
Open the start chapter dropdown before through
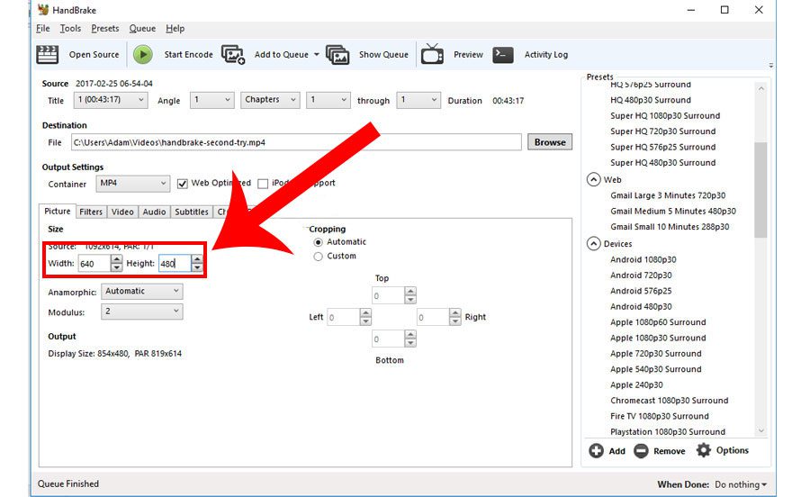click(328, 100)
